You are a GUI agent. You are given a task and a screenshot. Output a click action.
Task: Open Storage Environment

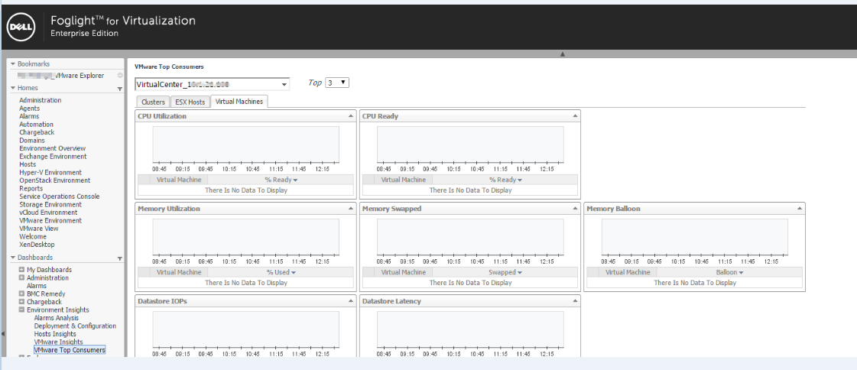pyautogui.click(x=50, y=204)
